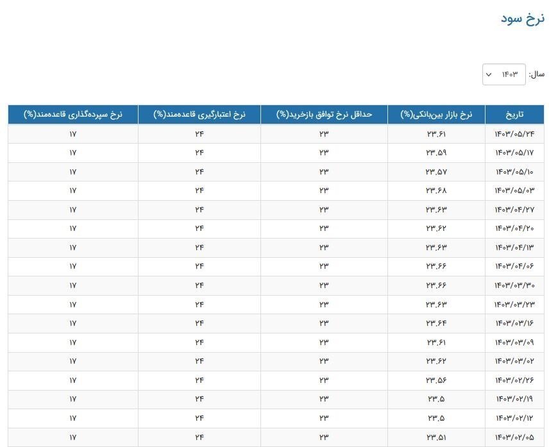Click the credit rate 24 in the 1403/04/13 row

pos(199,248)
